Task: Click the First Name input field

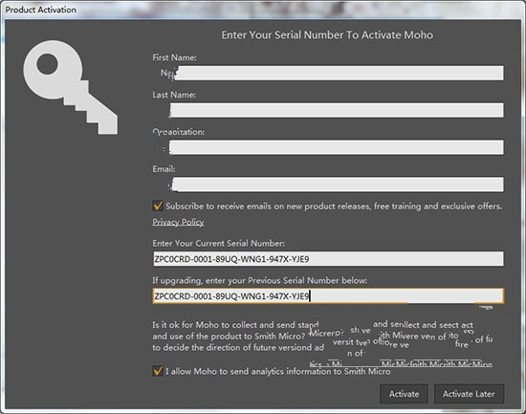Action: pos(328,73)
